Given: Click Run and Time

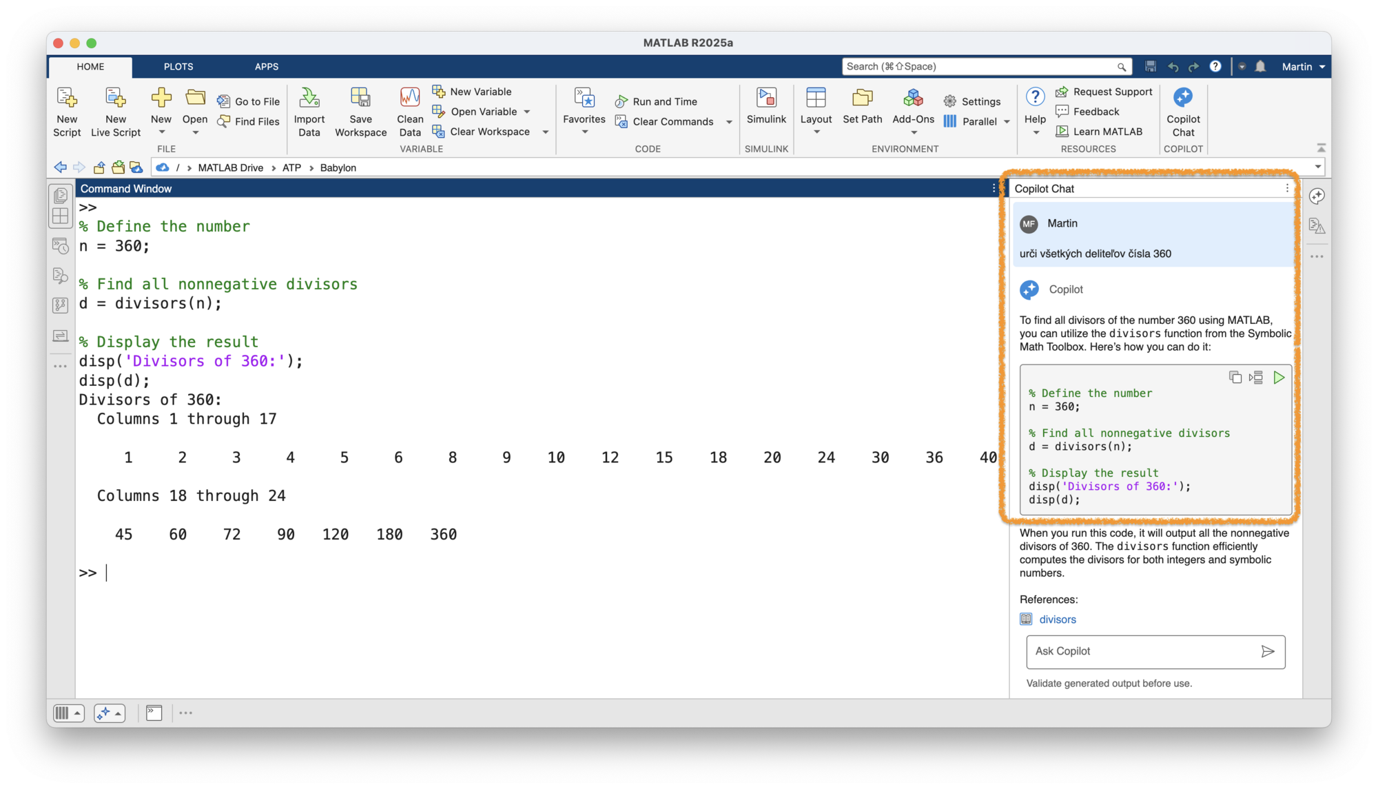Looking at the screenshot, I should click(x=656, y=101).
